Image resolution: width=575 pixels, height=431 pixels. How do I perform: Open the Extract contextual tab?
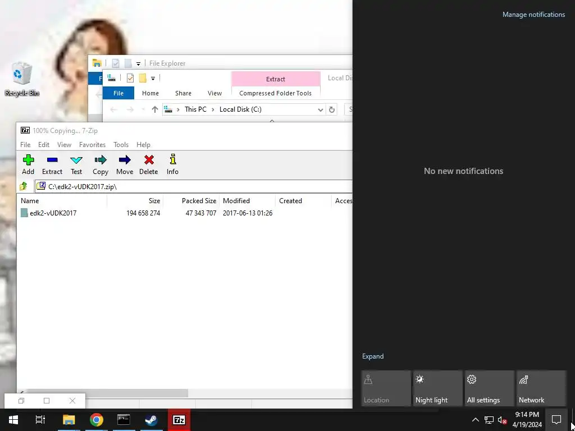click(275, 79)
